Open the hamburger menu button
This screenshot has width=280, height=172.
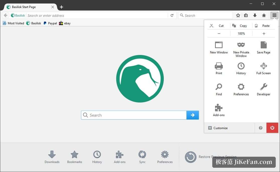[274, 15]
